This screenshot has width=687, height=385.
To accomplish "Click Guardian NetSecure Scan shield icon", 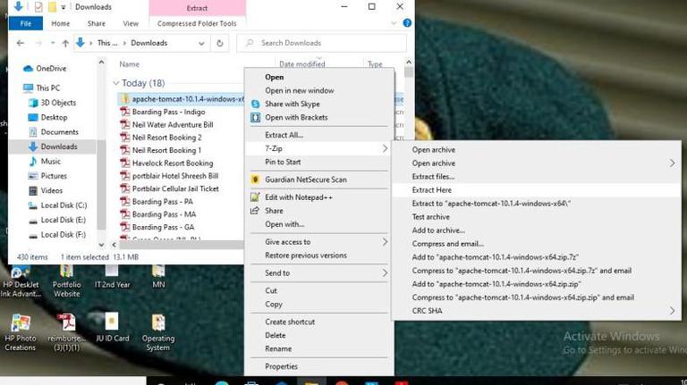I will click(x=256, y=180).
